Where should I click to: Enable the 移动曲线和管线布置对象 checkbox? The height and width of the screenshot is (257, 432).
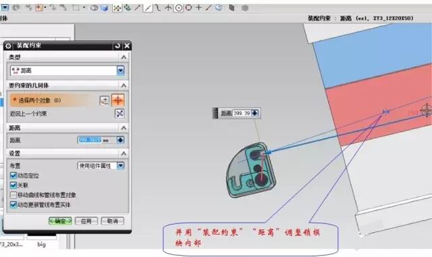[13, 195]
